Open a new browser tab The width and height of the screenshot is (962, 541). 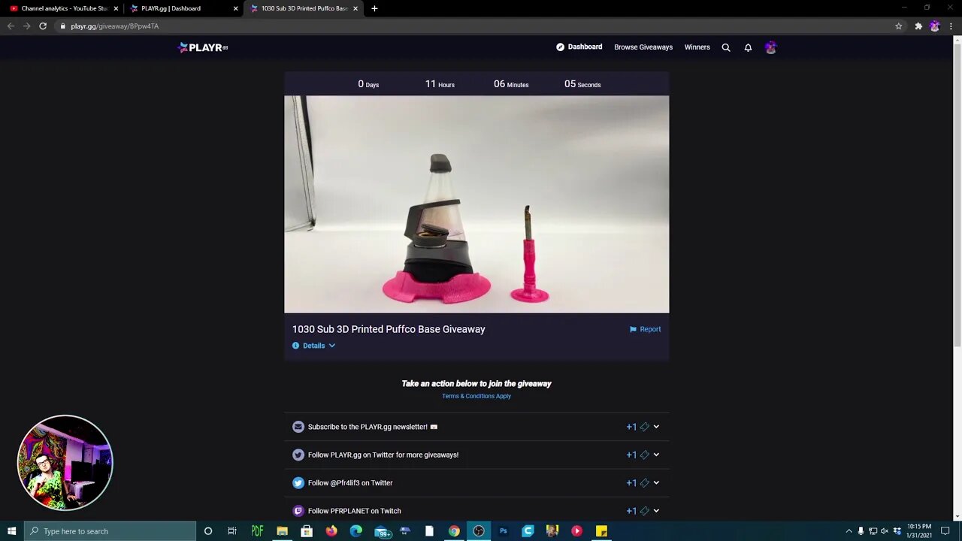pos(374,8)
